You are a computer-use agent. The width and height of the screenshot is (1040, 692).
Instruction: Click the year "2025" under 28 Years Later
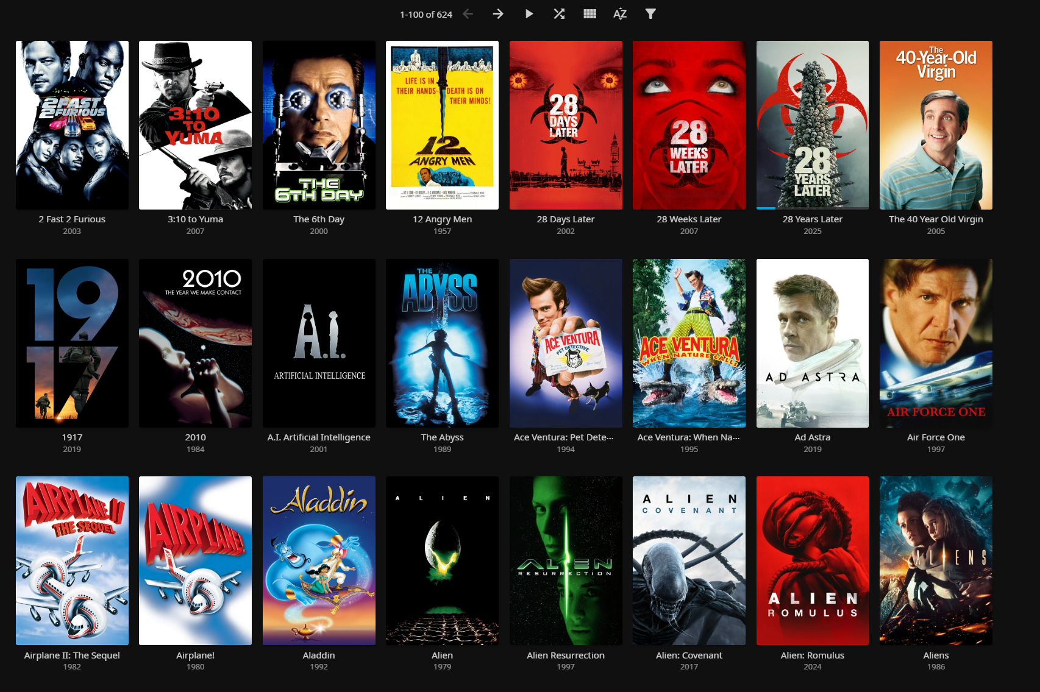tap(813, 231)
